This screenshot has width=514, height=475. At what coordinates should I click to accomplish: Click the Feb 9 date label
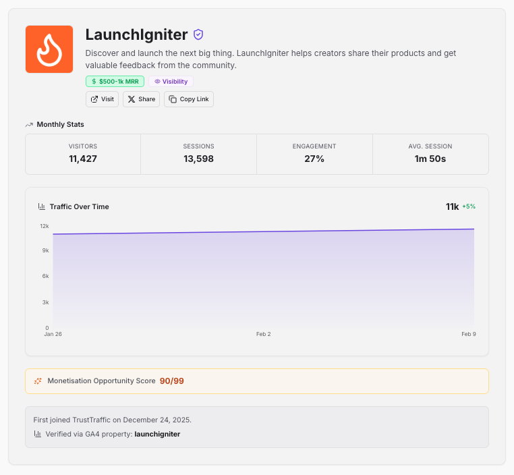point(469,334)
